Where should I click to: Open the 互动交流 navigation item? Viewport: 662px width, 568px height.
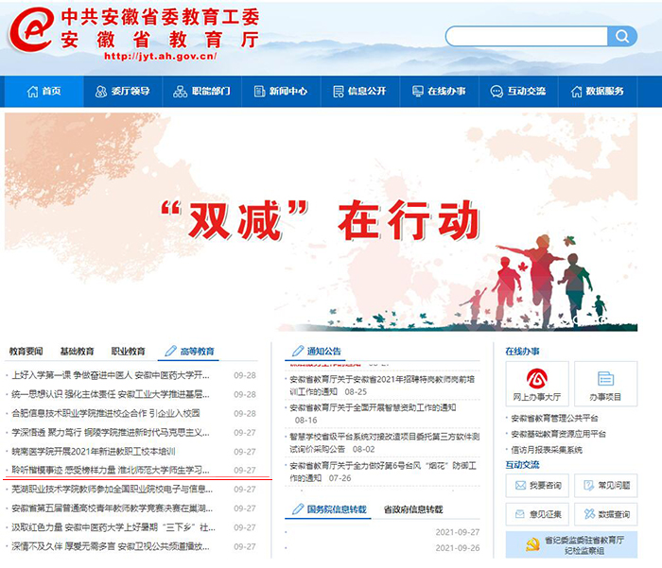[517, 92]
